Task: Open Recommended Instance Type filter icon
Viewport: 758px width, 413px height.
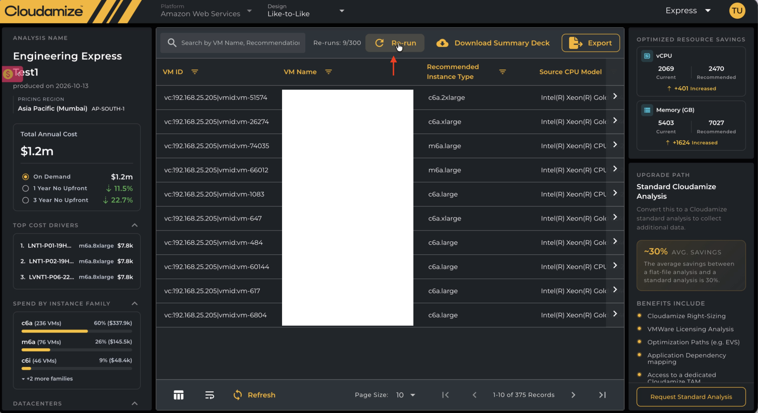Action: click(x=503, y=72)
